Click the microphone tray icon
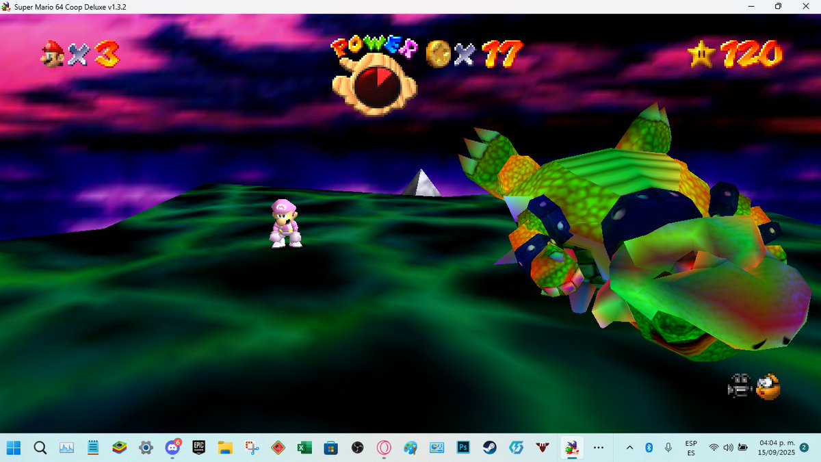The height and width of the screenshot is (462, 821). [x=668, y=448]
